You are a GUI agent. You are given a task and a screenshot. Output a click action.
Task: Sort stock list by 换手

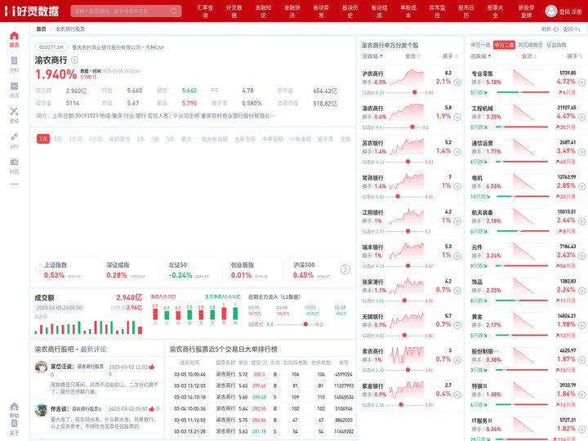click(x=450, y=56)
